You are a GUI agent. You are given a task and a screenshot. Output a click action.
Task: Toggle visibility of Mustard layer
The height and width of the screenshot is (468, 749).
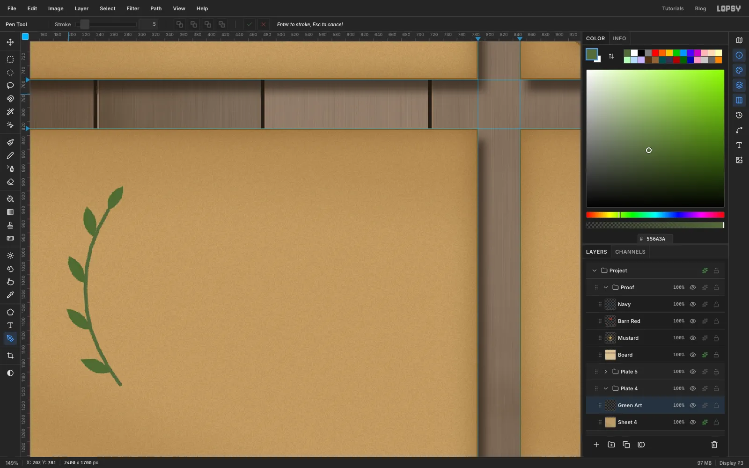(x=693, y=338)
